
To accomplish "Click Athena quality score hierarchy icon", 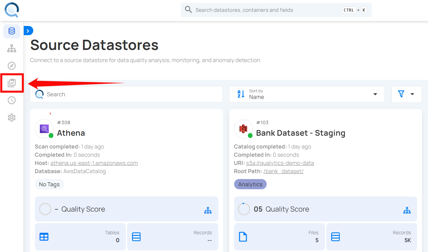I will [x=208, y=210].
